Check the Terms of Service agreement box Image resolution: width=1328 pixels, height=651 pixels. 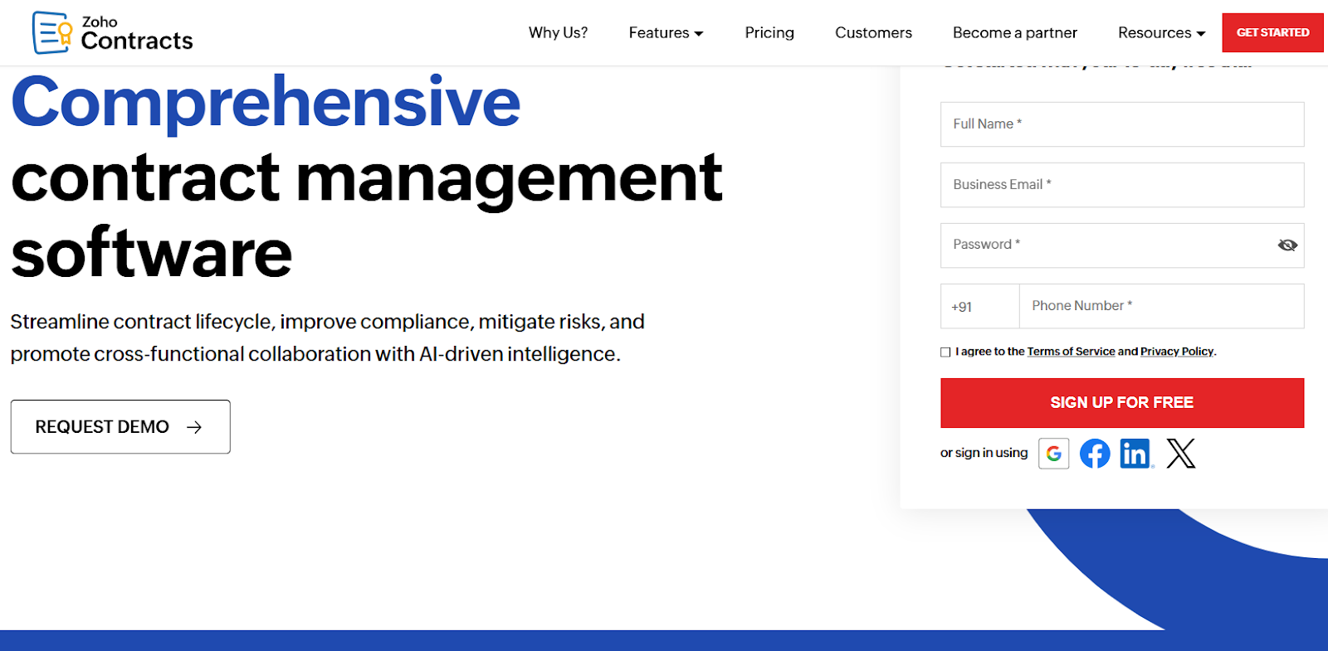pos(945,352)
